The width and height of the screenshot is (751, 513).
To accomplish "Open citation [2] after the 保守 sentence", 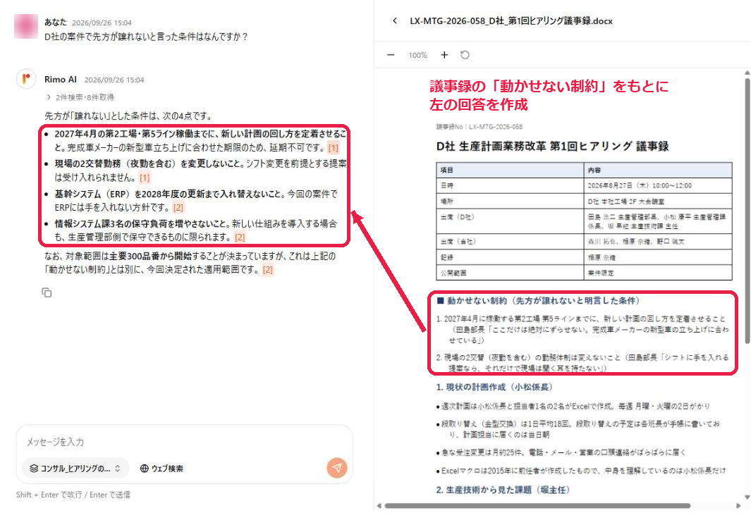I will pyautogui.click(x=240, y=237).
